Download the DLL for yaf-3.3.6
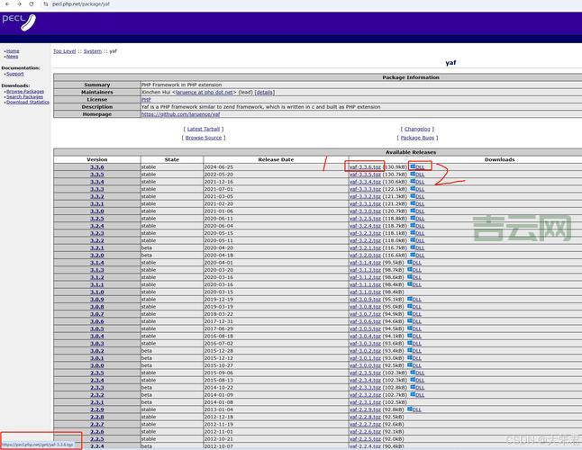The image size is (582, 450). click(x=417, y=167)
